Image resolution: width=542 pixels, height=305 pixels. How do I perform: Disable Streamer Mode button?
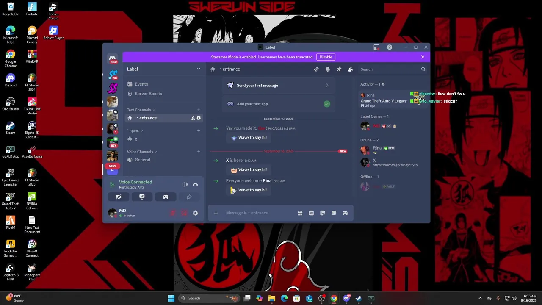tap(326, 57)
